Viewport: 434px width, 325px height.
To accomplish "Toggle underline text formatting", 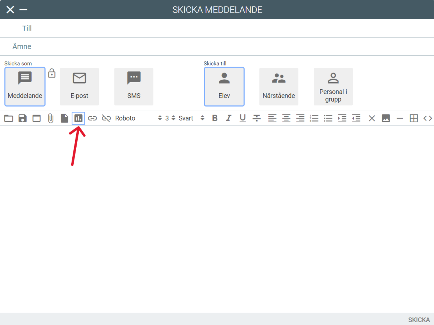I will (x=242, y=118).
